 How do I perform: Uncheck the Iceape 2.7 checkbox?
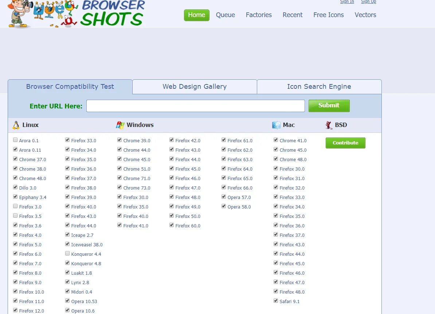(x=67, y=234)
